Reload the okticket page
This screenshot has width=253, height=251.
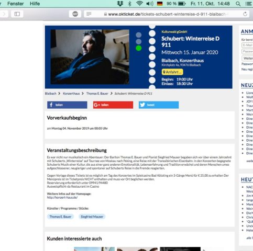coord(245,14)
